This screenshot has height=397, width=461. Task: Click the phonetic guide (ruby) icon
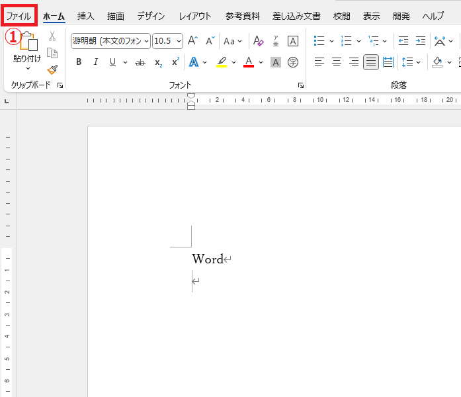pos(276,41)
